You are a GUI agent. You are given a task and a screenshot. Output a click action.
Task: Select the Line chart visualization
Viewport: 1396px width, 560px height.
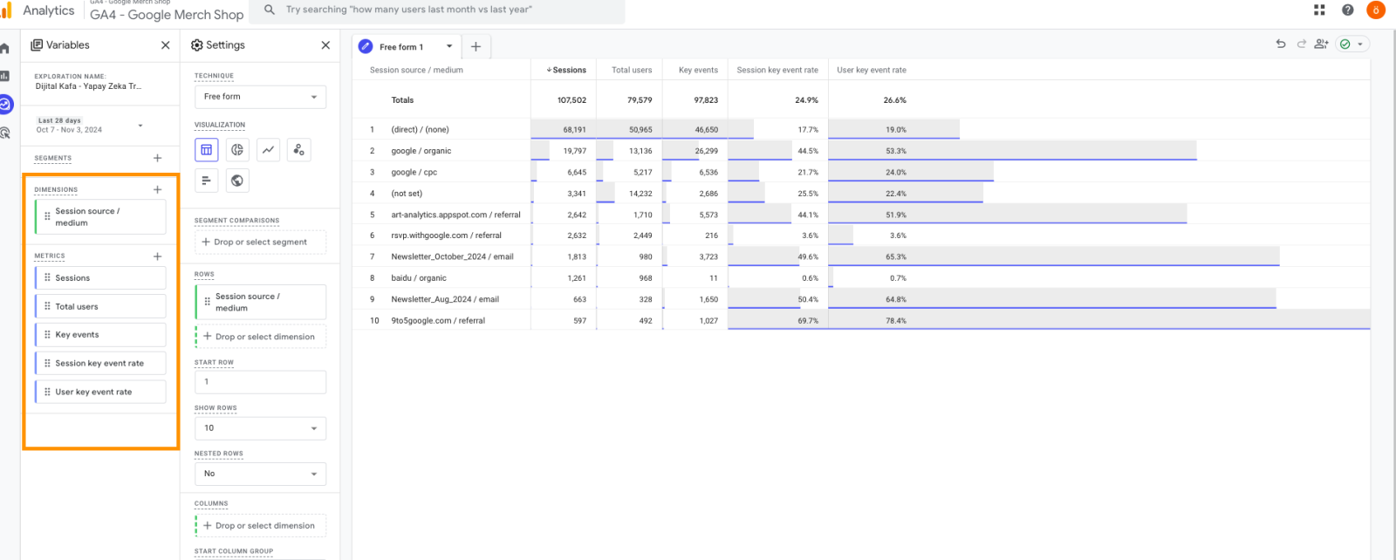click(269, 150)
